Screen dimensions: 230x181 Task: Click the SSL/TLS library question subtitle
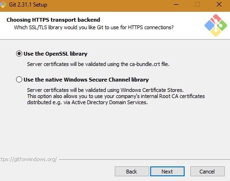pos(94,27)
